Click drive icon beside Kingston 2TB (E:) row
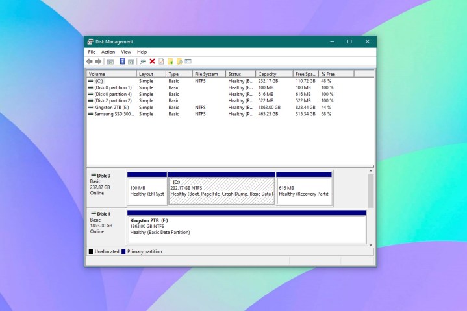 pyautogui.click(x=90, y=107)
